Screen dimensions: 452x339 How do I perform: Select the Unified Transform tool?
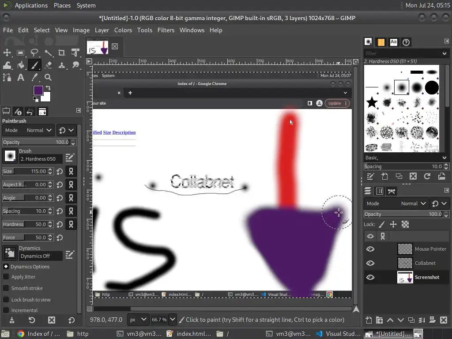pyautogui.click(x=75, y=53)
